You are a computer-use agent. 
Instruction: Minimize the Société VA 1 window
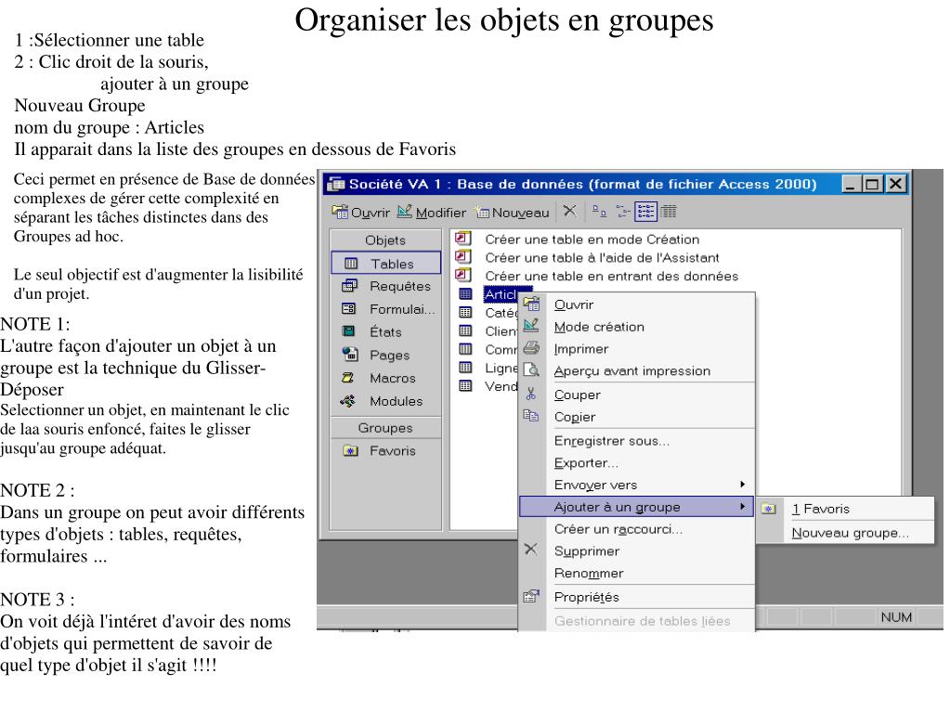point(852,184)
